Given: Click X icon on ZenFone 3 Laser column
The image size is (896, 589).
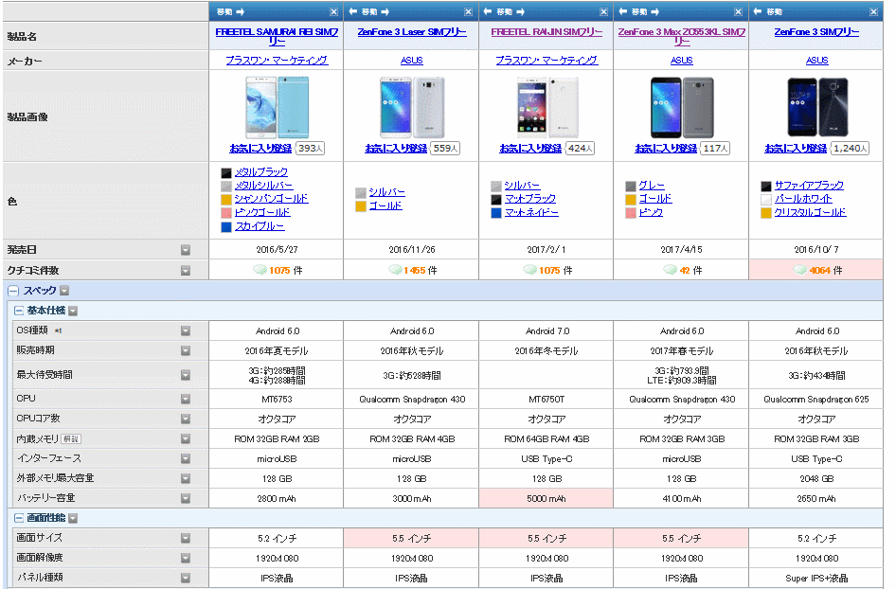Looking at the screenshot, I should (x=469, y=12).
